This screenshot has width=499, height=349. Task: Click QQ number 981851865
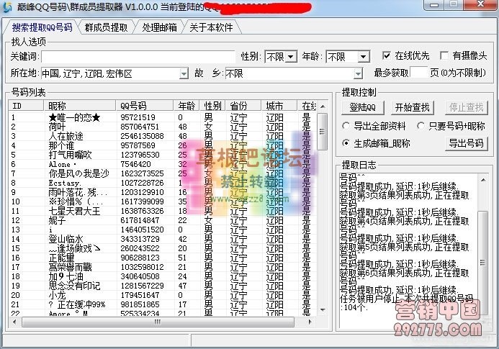point(140,304)
